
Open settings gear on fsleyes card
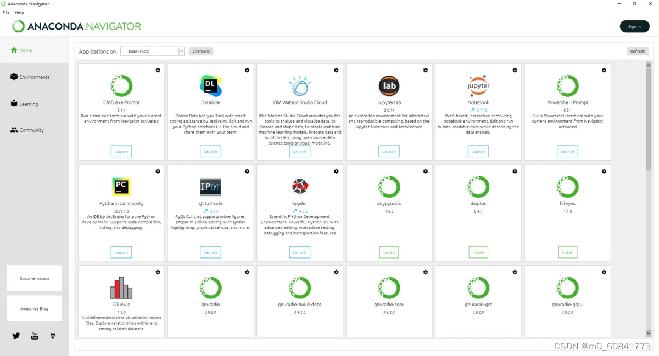pyautogui.click(x=604, y=171)
